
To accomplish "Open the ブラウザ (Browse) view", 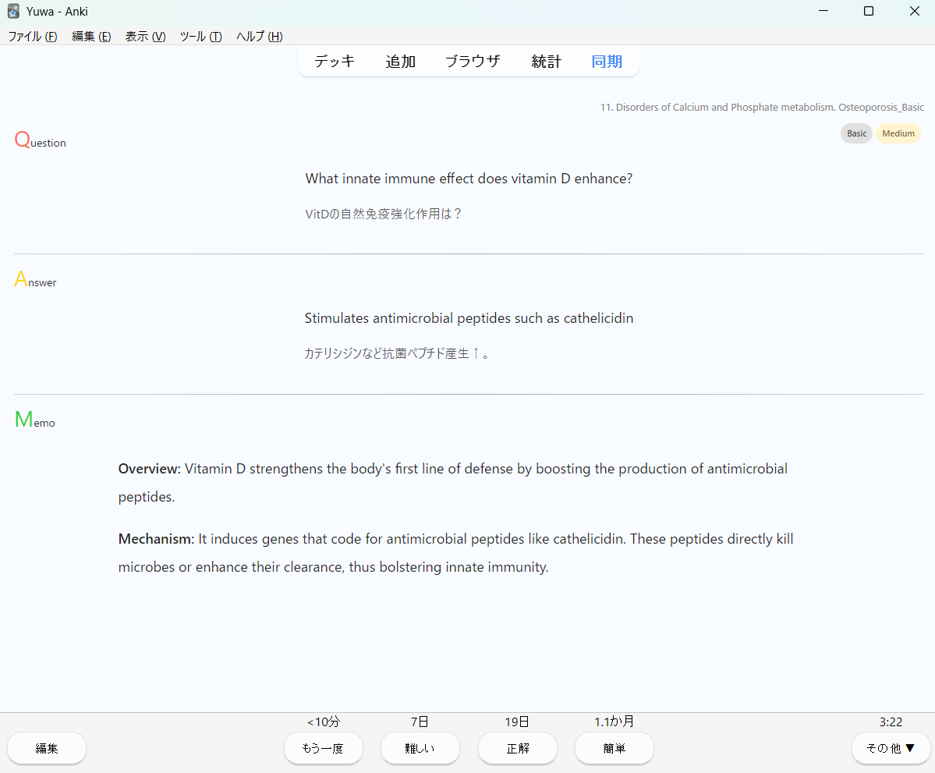I will click(473, 62).
